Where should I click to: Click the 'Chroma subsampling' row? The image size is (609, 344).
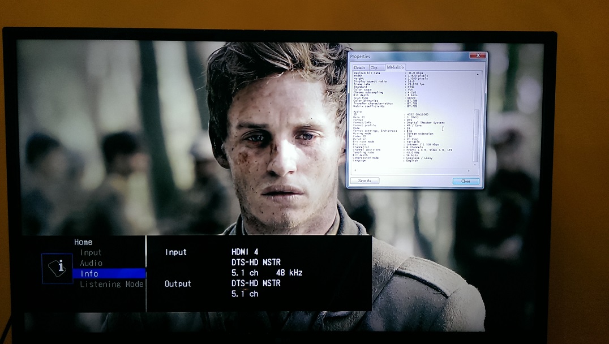(x=386, y=92)
